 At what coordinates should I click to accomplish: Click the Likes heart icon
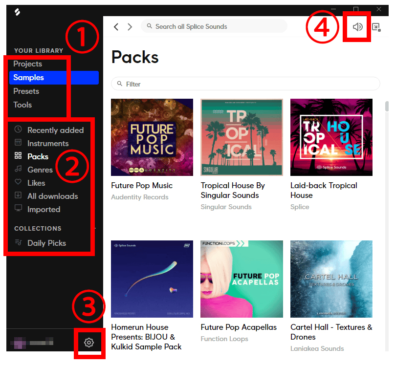(x=18, y=182)
